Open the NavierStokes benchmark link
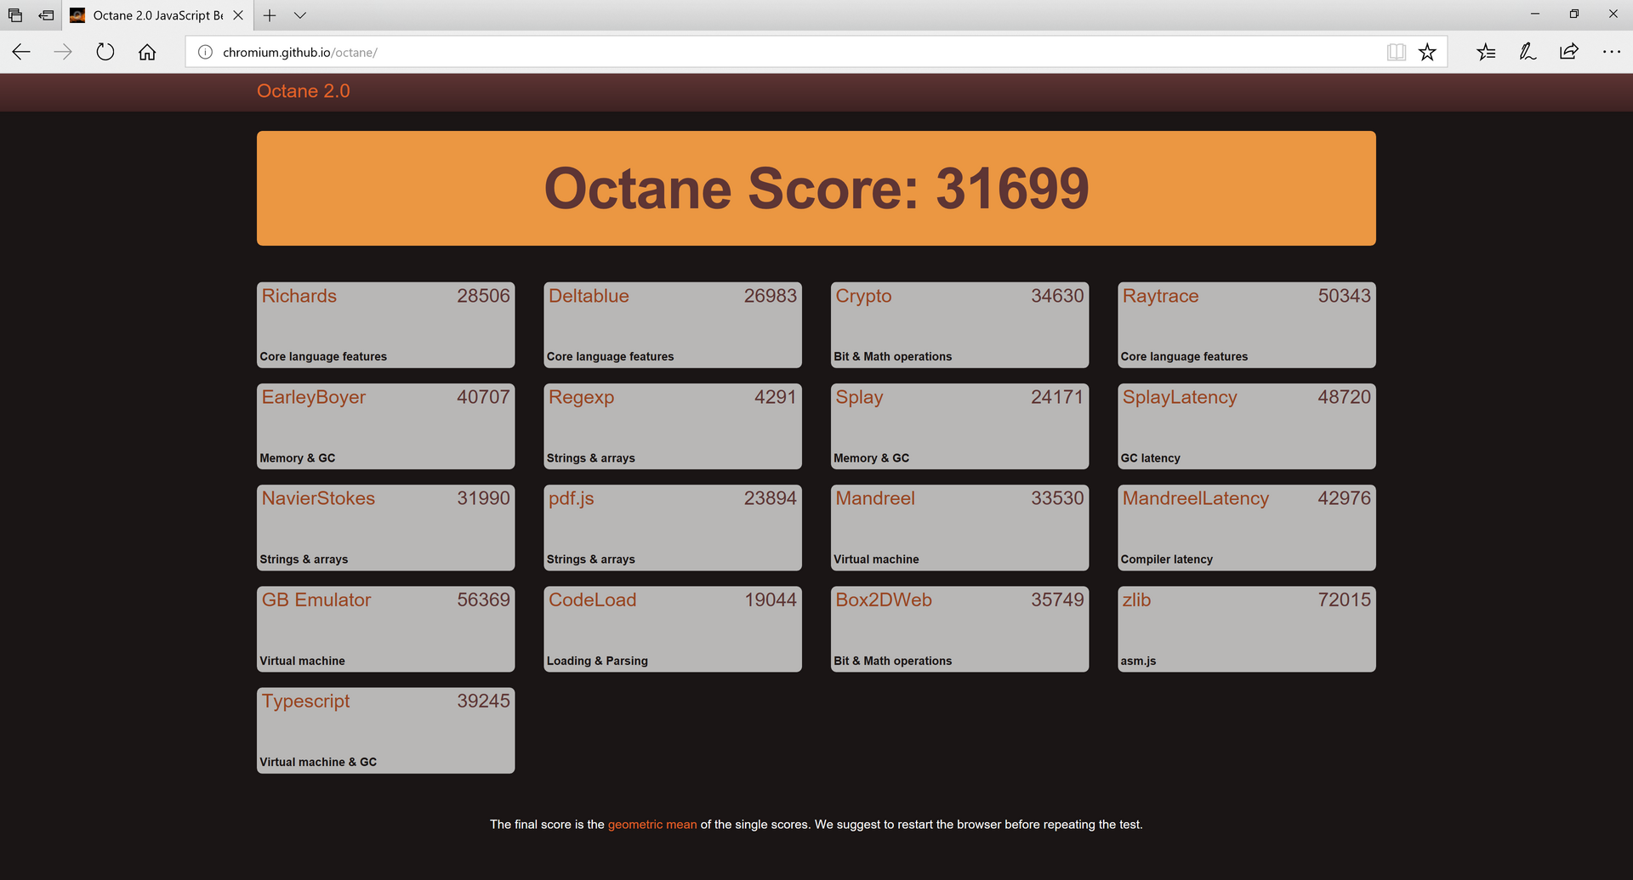Image resolution: width=1633 pixels, height=880 pixels. tap(318, 498)
